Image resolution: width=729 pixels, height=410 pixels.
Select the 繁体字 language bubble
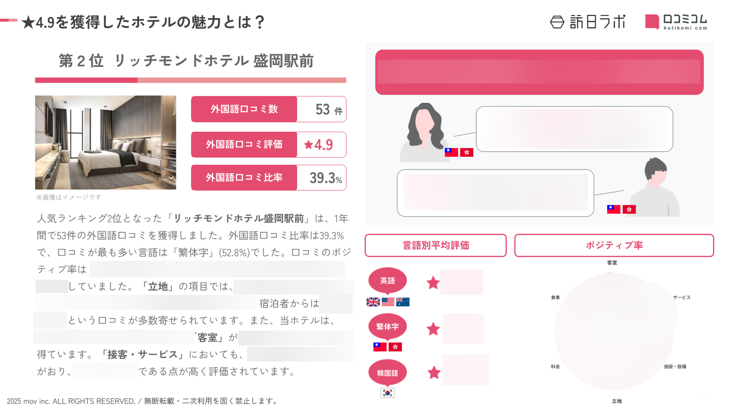point(387,327)
